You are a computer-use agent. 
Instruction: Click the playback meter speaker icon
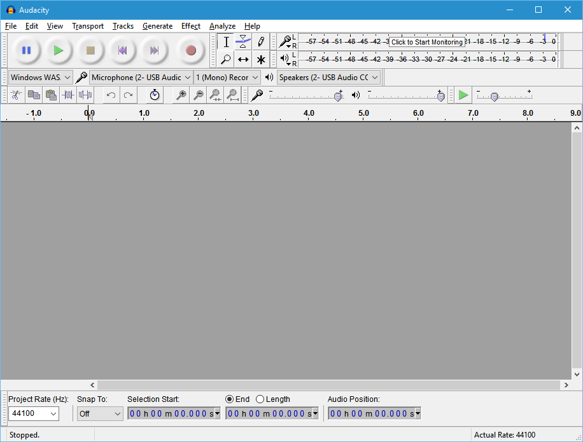coord(285,59)
